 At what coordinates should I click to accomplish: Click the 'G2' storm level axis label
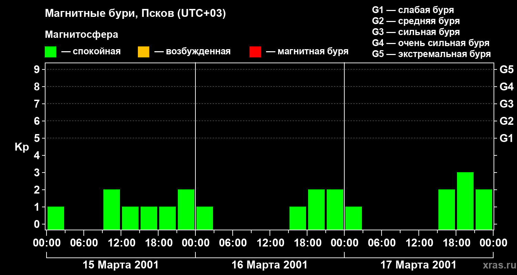[507, 121]
